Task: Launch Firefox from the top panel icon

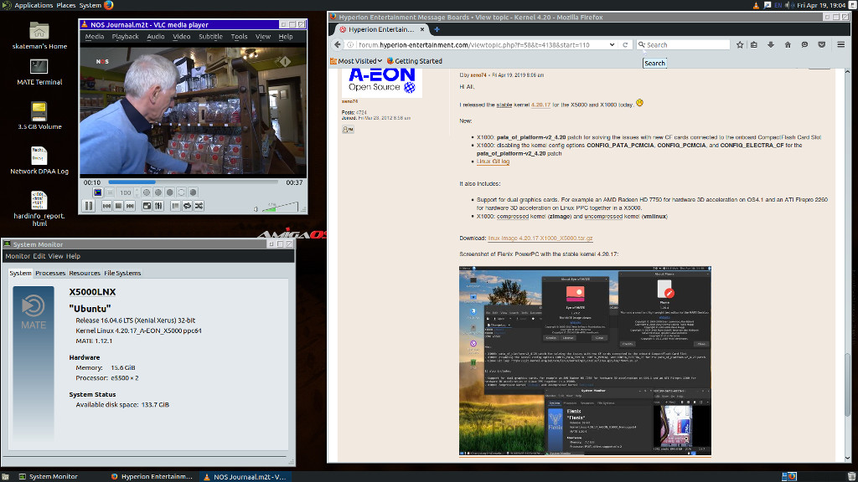Action: pyautogui.click(x=109, y=5)
